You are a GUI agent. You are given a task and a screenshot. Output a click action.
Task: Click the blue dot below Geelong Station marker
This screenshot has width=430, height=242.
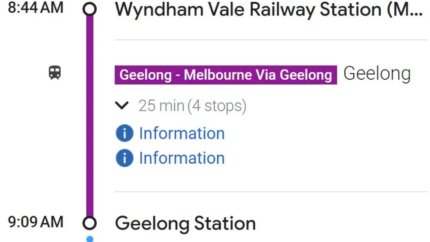[89, 239]
